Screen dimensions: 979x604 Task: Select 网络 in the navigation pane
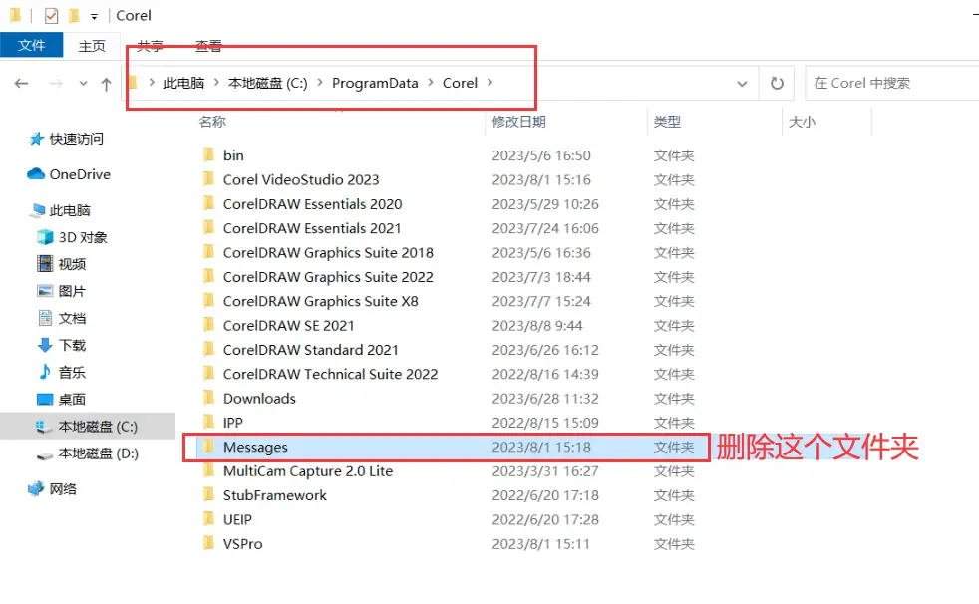[x=63, y=489]
